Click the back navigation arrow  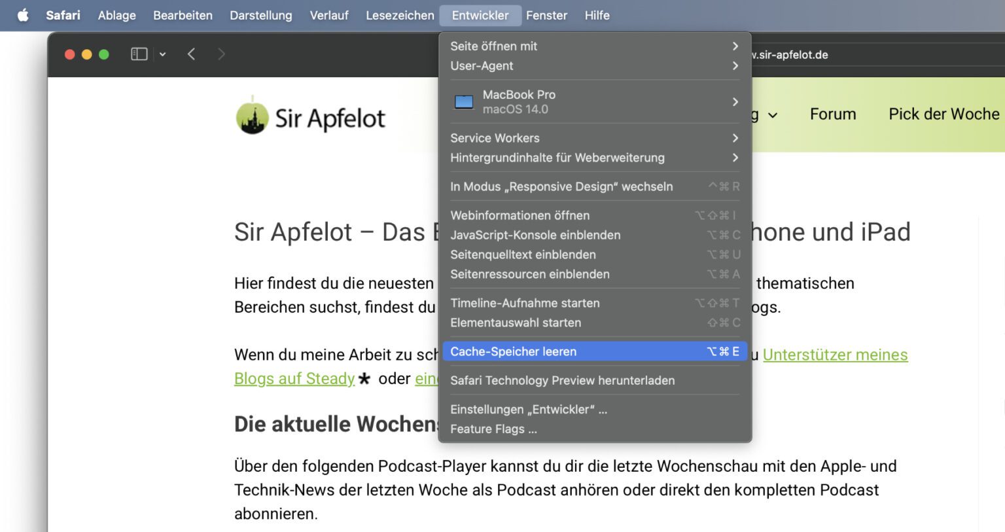click(191, 54)
